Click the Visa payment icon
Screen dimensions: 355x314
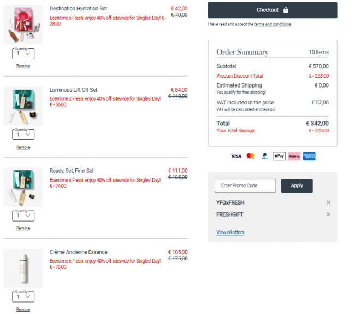236,156
